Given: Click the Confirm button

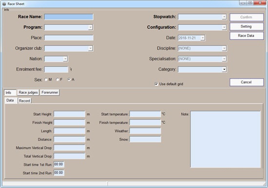Looking at the screenshot, I should pyautogui.click(x=247, y=17).
